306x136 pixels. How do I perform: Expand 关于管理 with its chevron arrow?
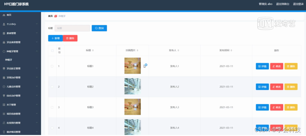pyautogui.click(x=37, y=105)
